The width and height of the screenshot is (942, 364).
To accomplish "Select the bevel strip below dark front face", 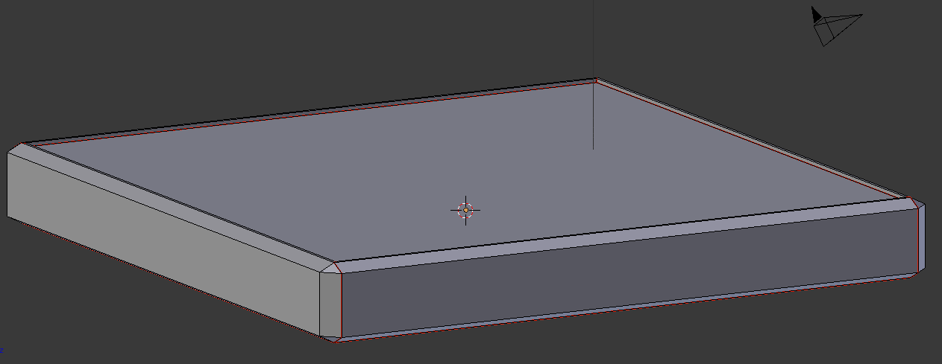I will (627, 307).
